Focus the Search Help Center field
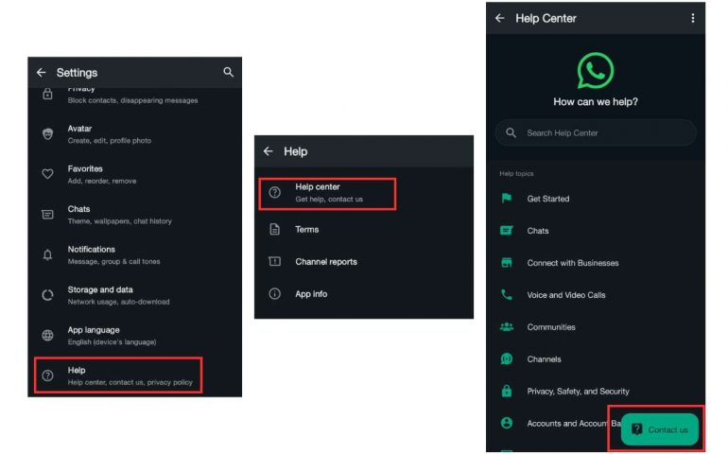 [596, 133]
